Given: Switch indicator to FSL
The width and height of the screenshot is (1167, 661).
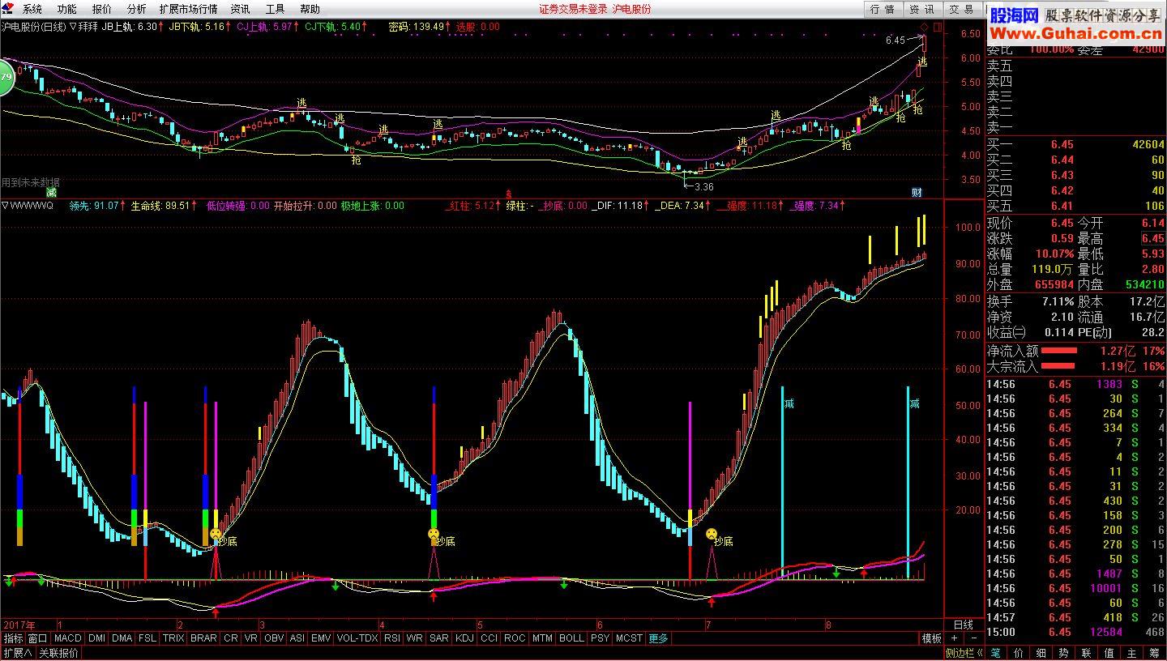Looking at the screenshot, I should [147, 638].
